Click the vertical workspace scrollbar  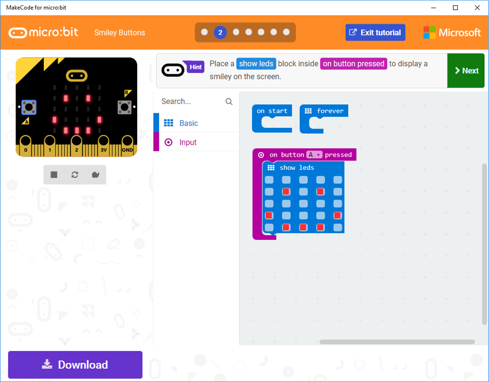point(484,244)
